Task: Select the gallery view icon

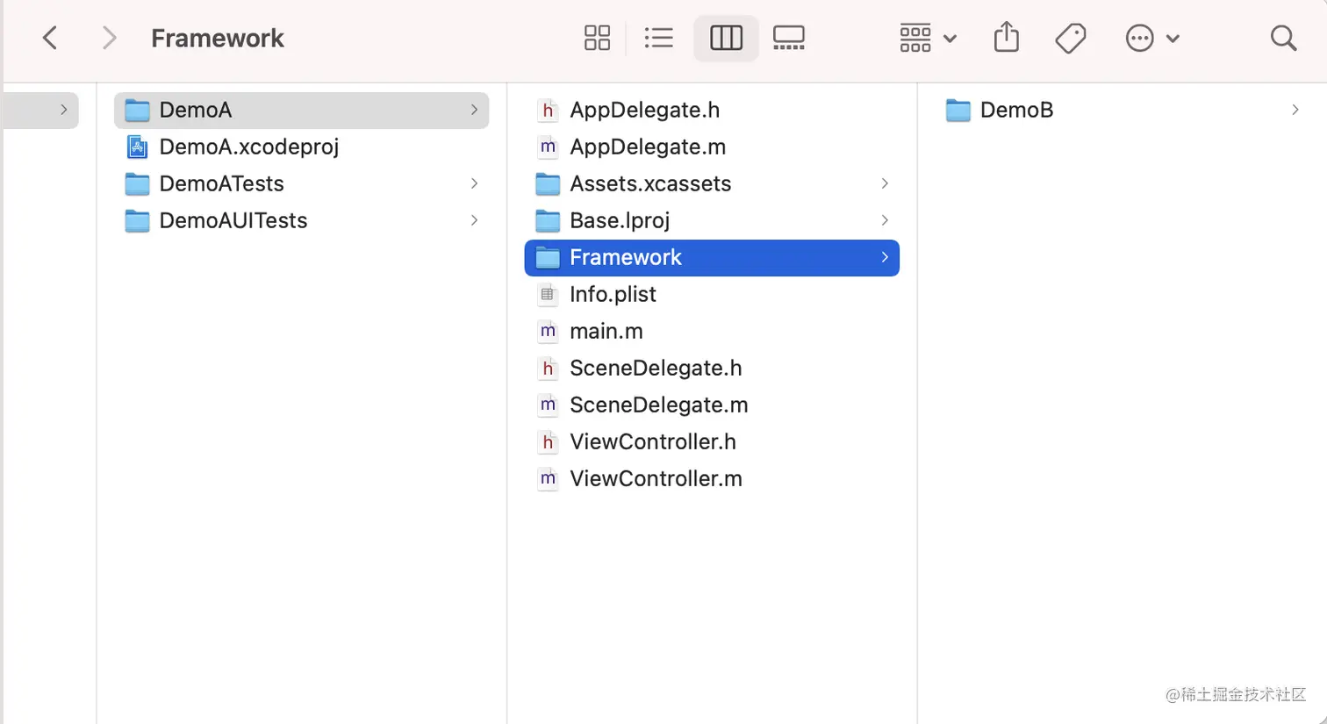Action: click(x=788, y=38)
